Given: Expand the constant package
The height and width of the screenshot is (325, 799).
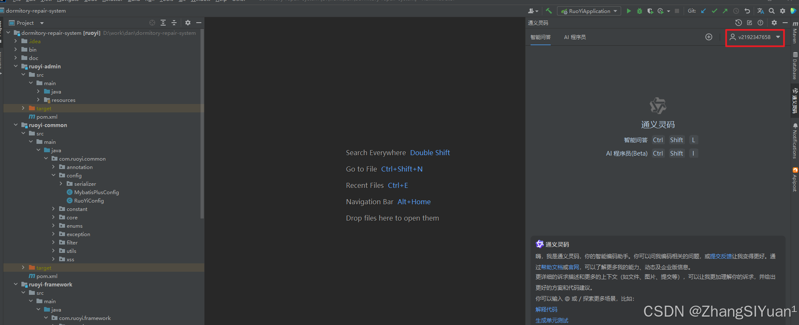Looking at the screenshot, I should [53, 209].
